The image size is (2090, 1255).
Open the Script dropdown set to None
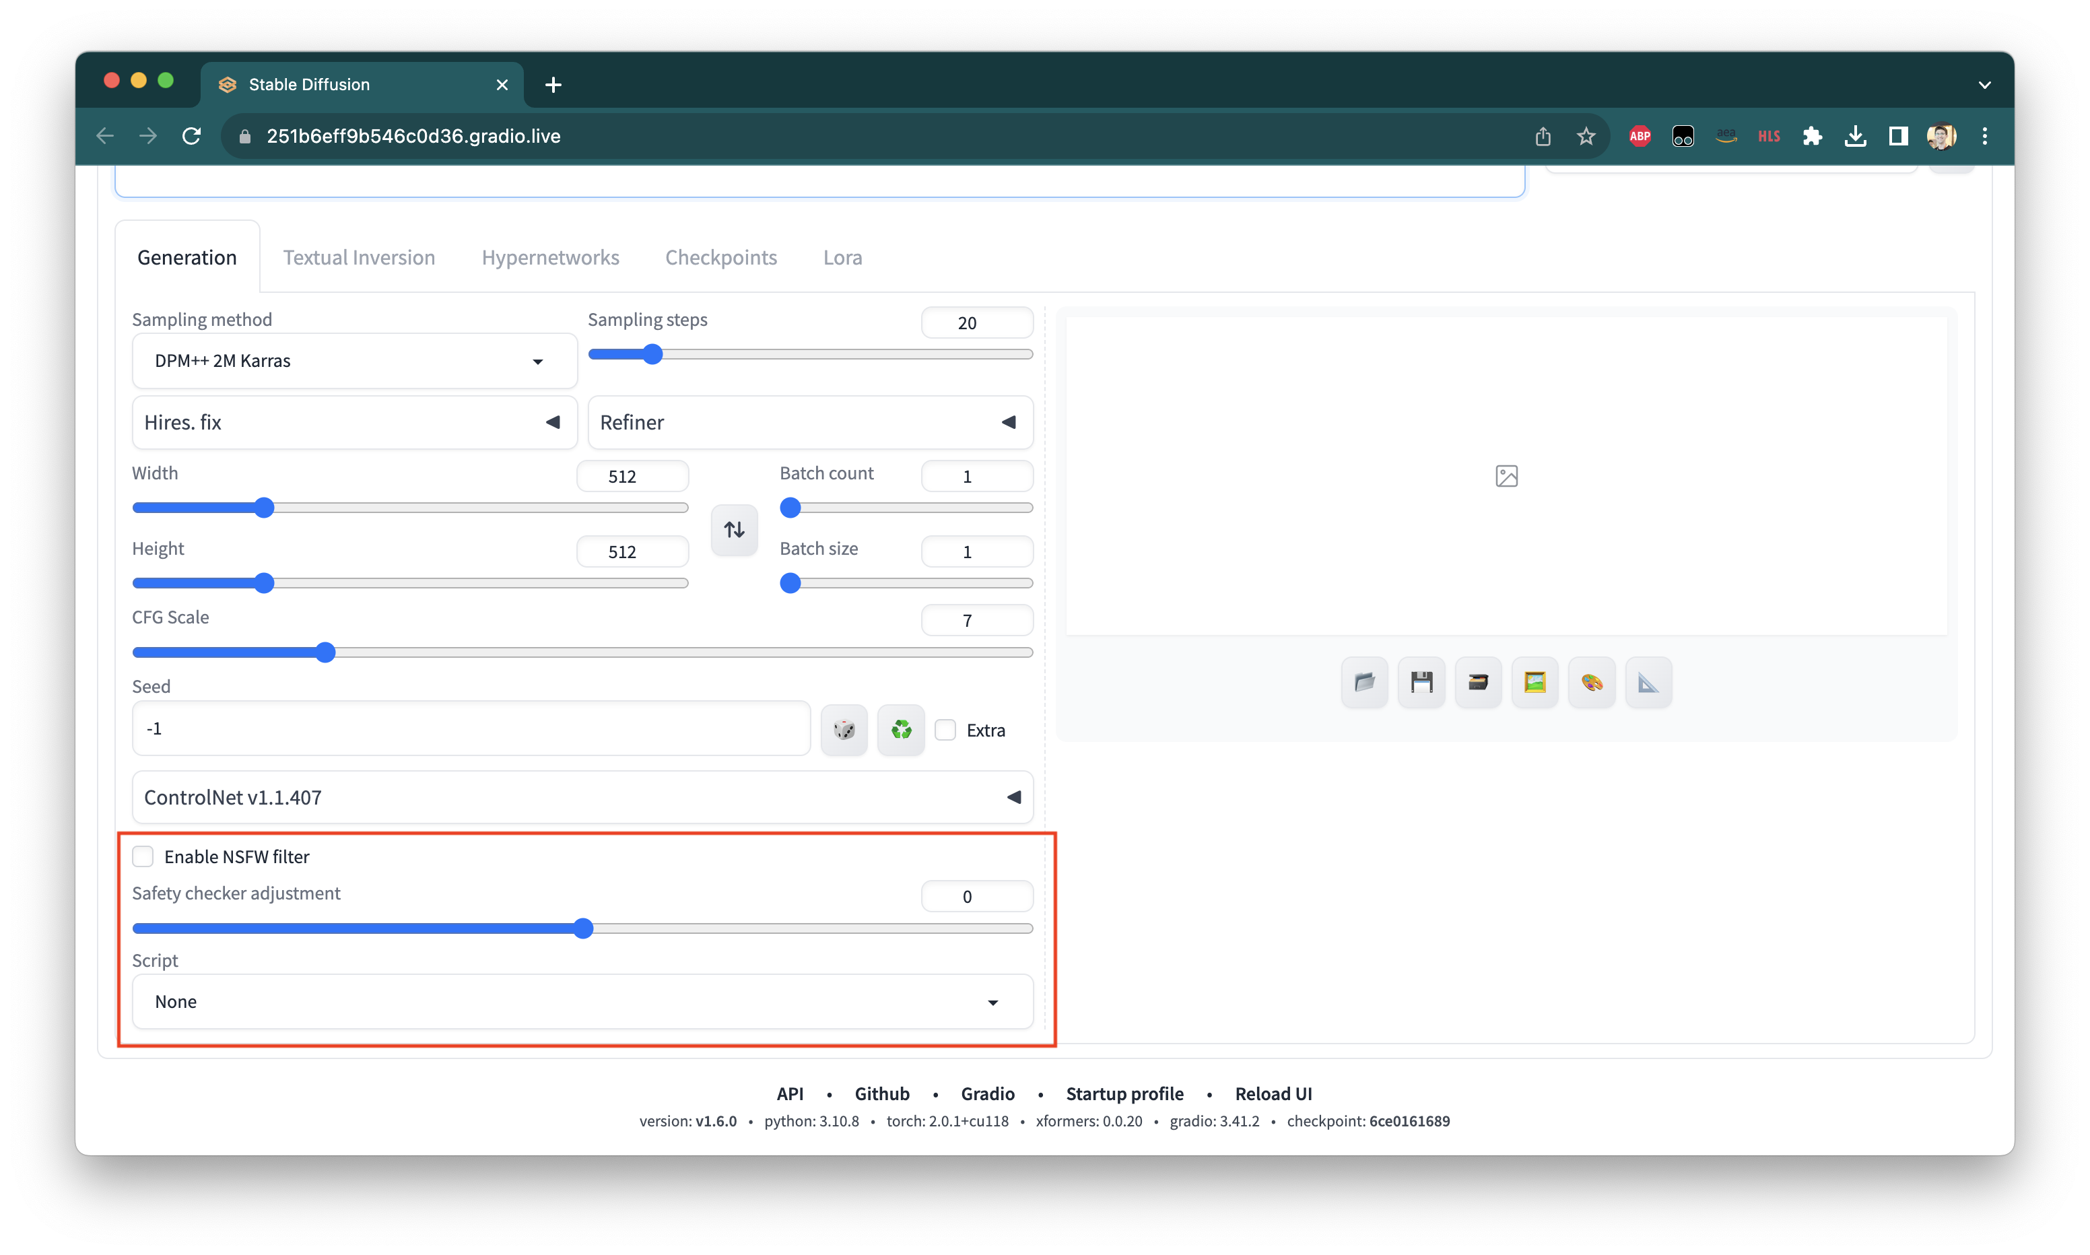click(582, 1001)
